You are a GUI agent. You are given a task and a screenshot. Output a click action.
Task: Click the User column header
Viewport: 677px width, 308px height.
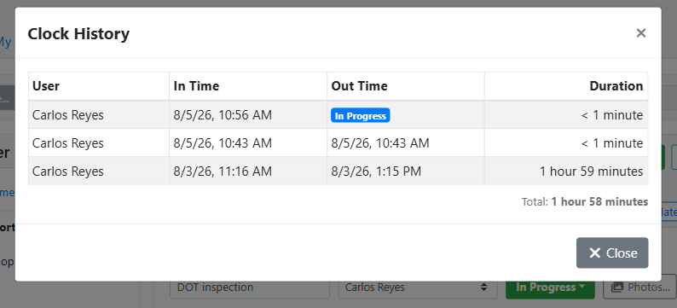click(x=99, y=86)
